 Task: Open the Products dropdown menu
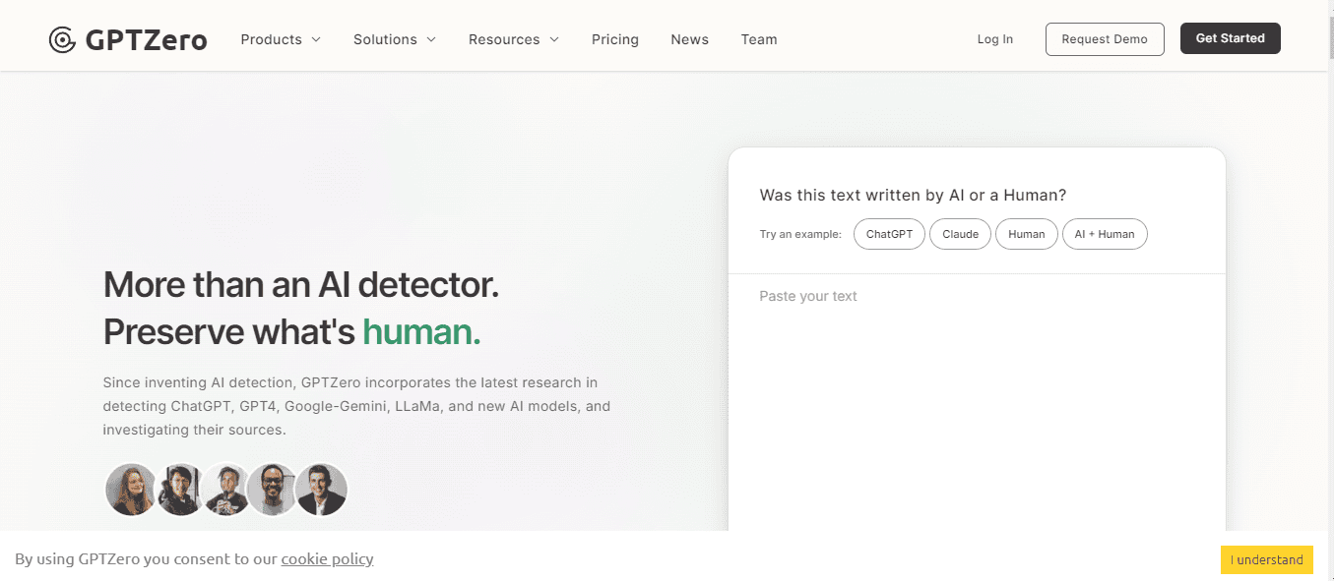281,39
